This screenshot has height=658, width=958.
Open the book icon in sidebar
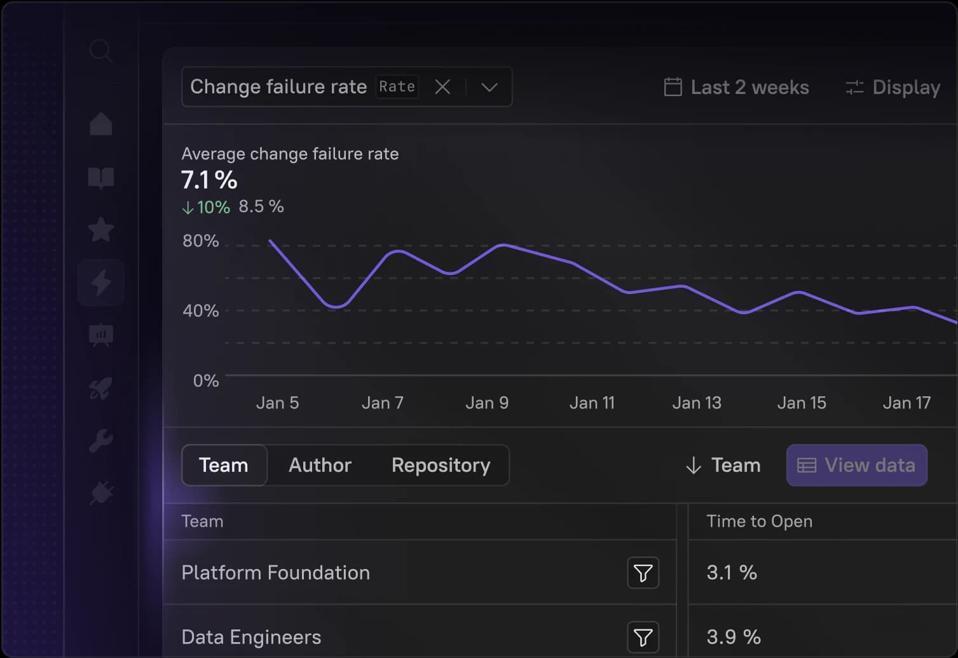100,178
